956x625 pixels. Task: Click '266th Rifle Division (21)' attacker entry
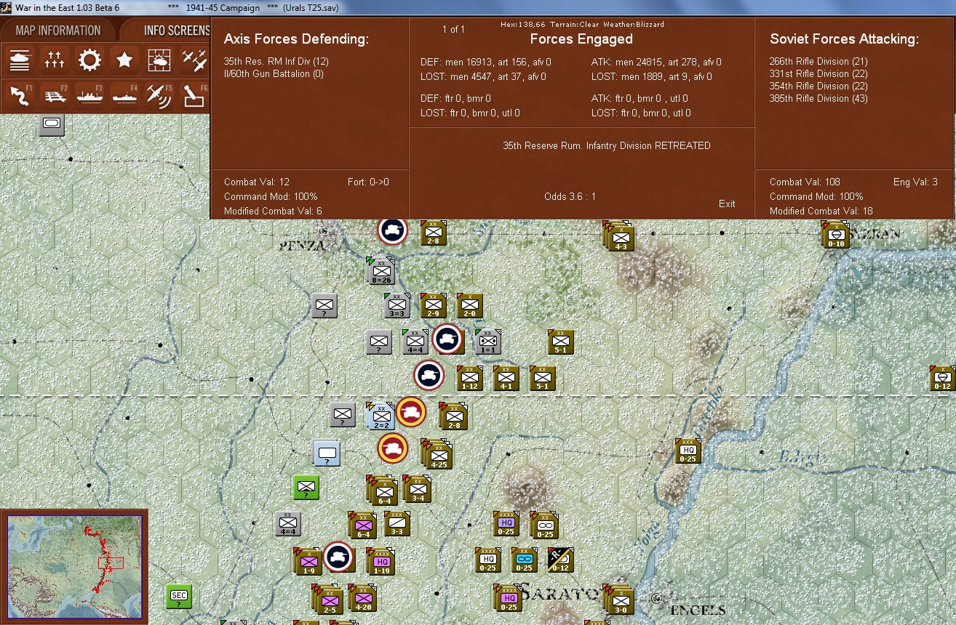click(x=818, y=62)
